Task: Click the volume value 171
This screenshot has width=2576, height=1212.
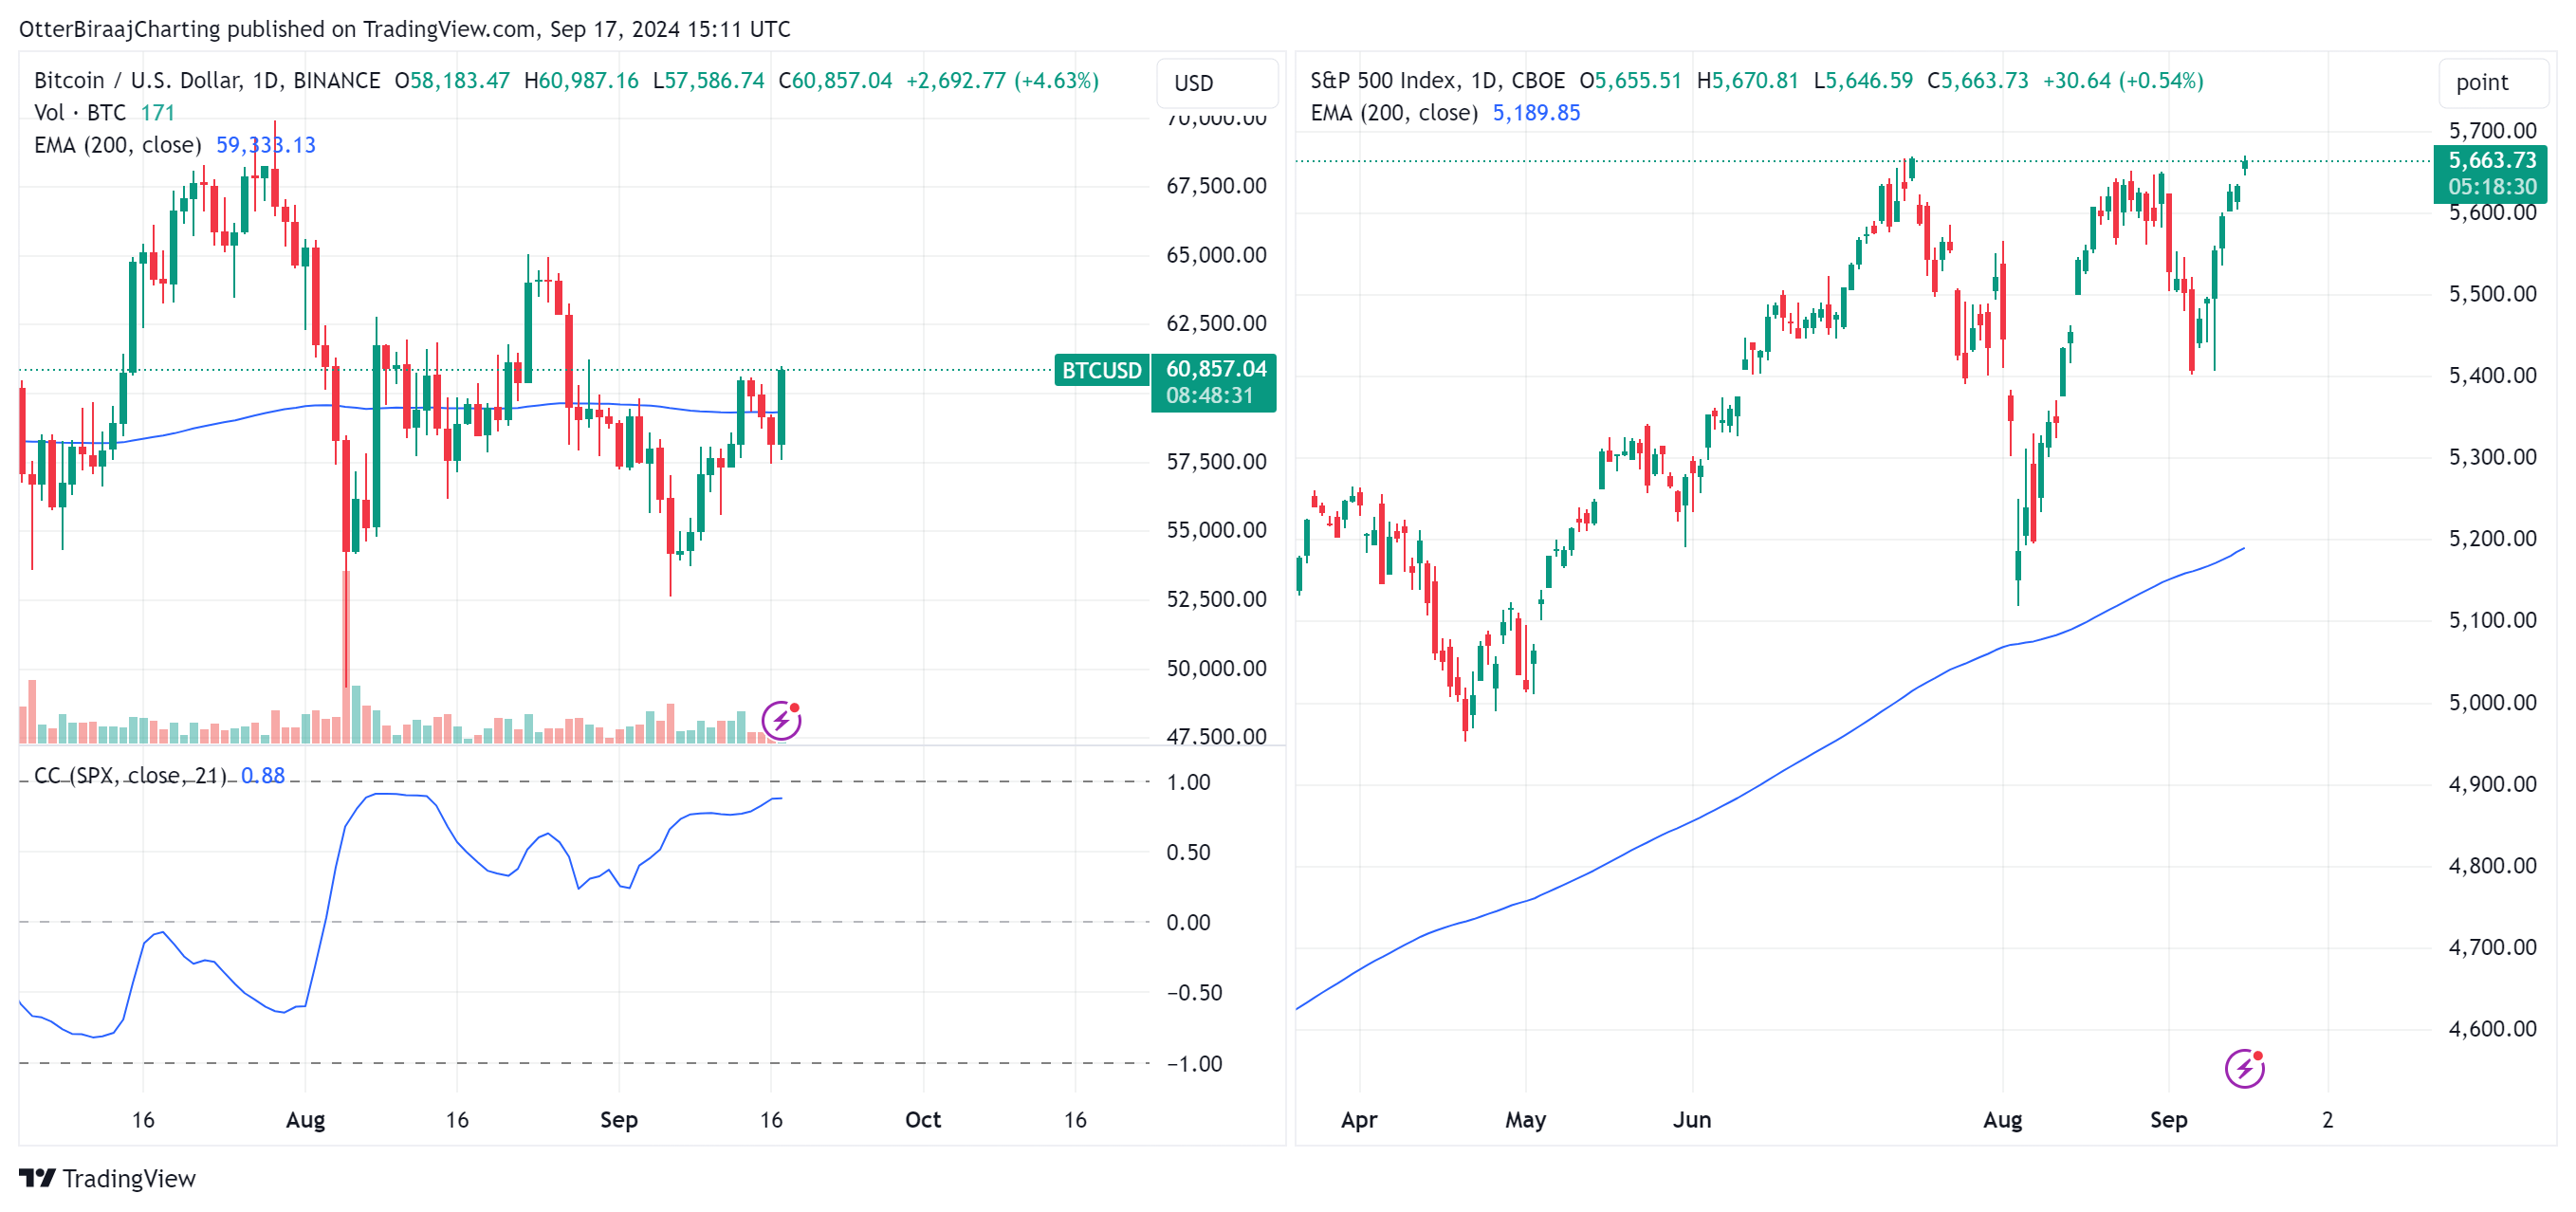Action: [x=157, y=112]
